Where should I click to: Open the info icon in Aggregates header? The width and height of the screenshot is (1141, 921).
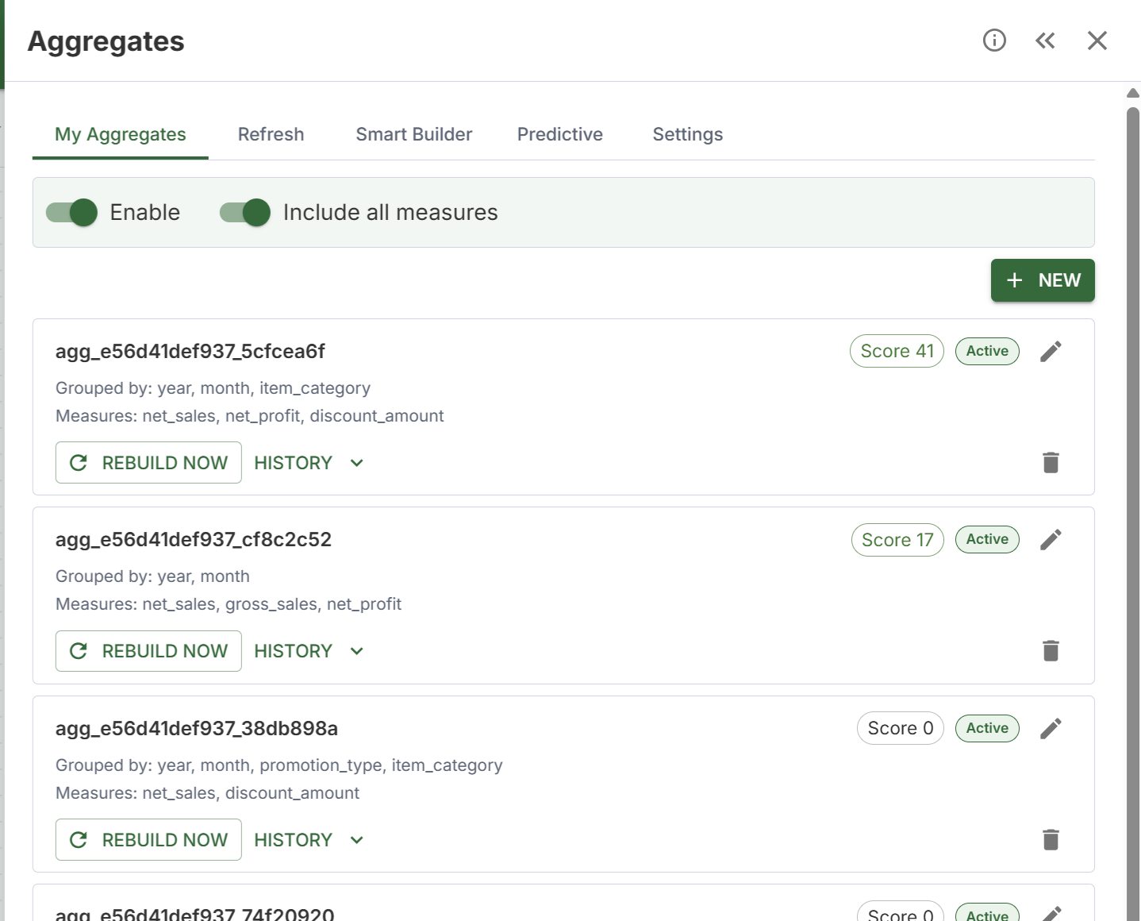pyautogui.click(x=994, y=40)
